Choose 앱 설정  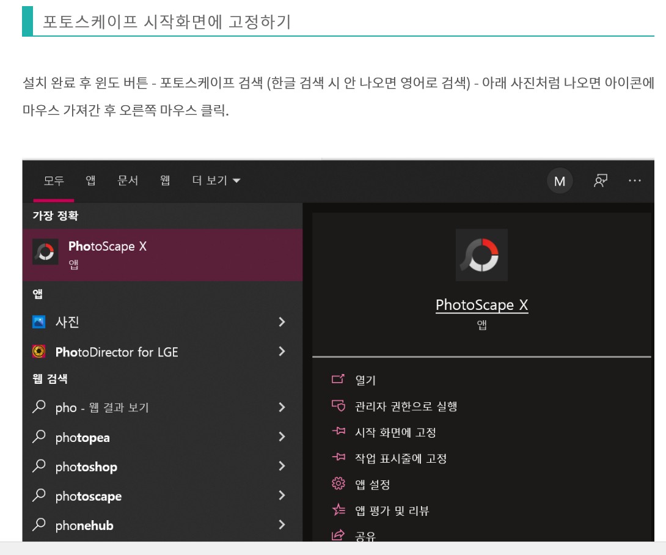point(373,485)
